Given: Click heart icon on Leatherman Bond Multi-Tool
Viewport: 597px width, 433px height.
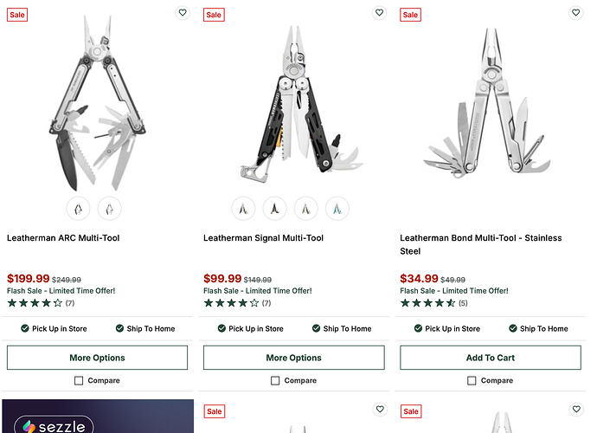Looking at the screenshot, I should 575,13.
